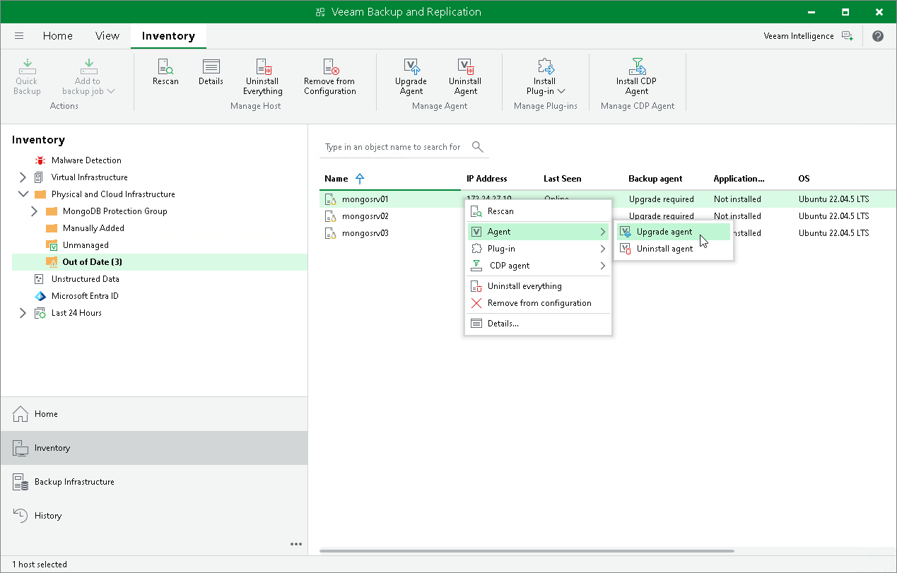Switch to the View ribbon tab
Viewport: 897px width, 573px height.
[107, 36]
